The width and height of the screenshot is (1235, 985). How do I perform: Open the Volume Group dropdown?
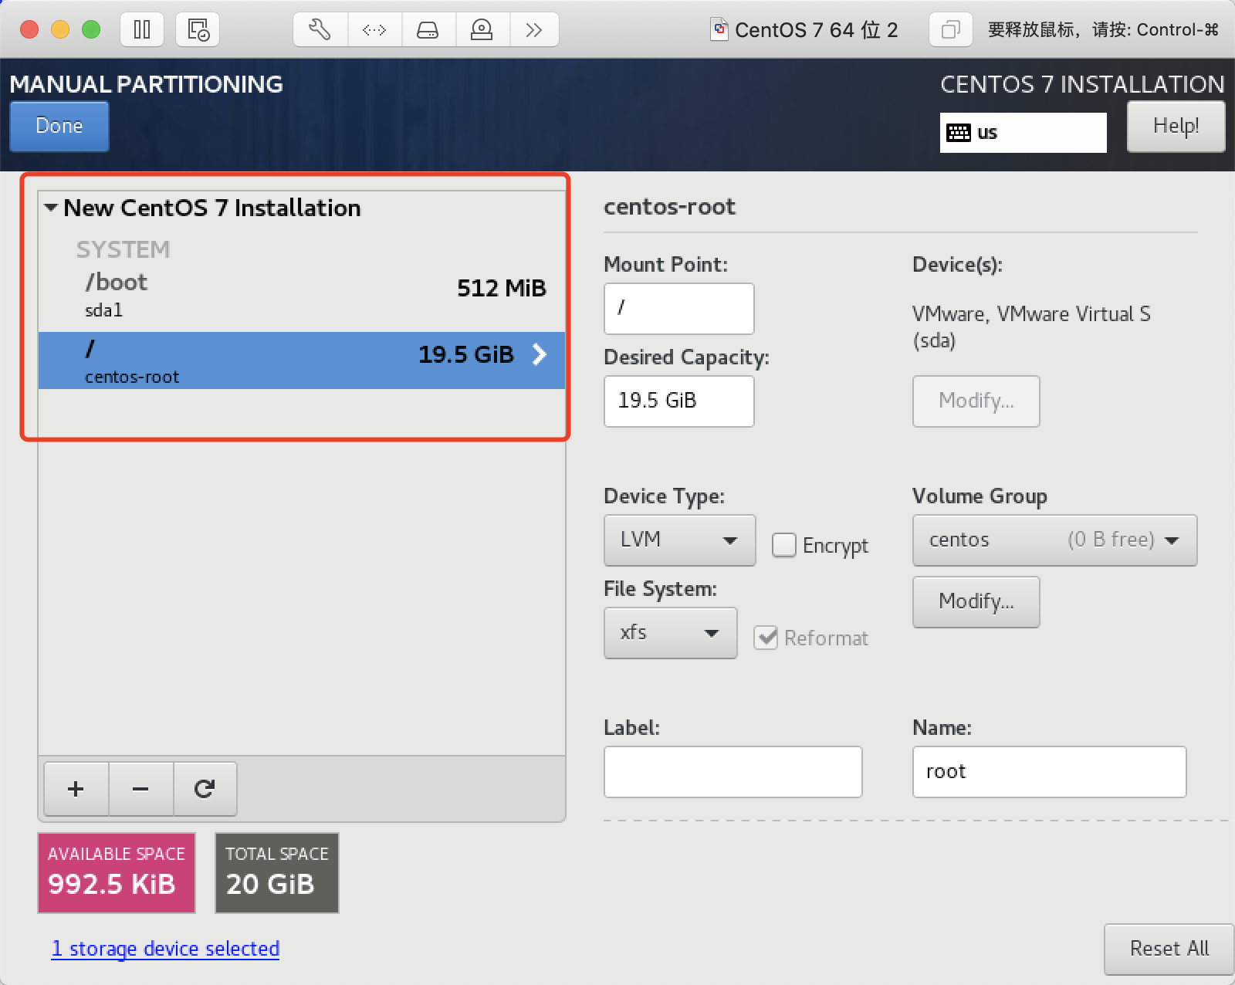pos(1054,540)
